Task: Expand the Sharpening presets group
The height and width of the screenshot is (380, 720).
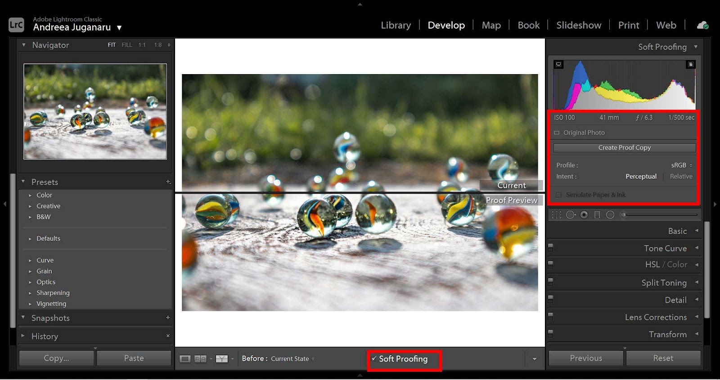Action: [30, 293]
